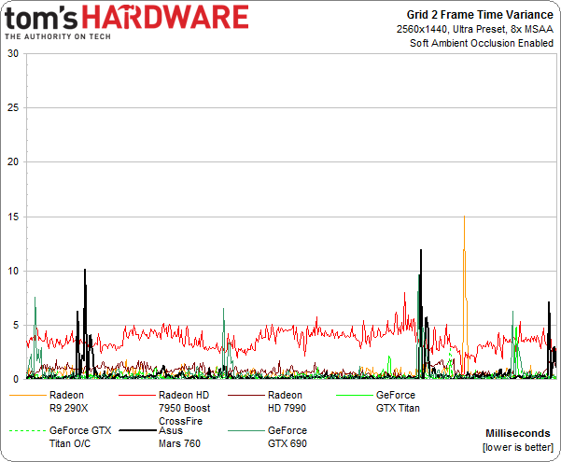
Task: Click the bright green GeForce GTX Titan legend line
Action: coord(355,395)
